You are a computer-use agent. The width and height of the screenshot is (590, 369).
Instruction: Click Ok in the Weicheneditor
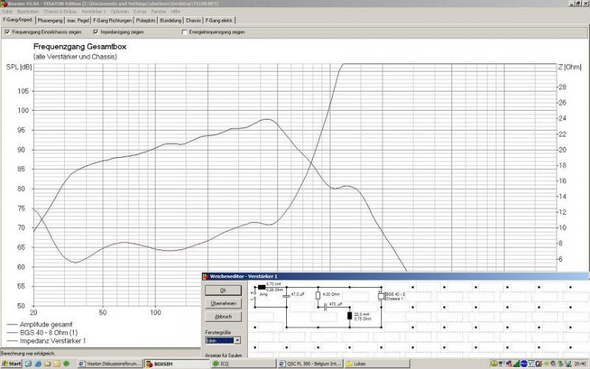point(223,290)
